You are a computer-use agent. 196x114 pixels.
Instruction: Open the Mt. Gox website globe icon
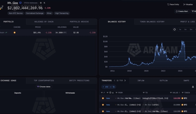[41, 3]
